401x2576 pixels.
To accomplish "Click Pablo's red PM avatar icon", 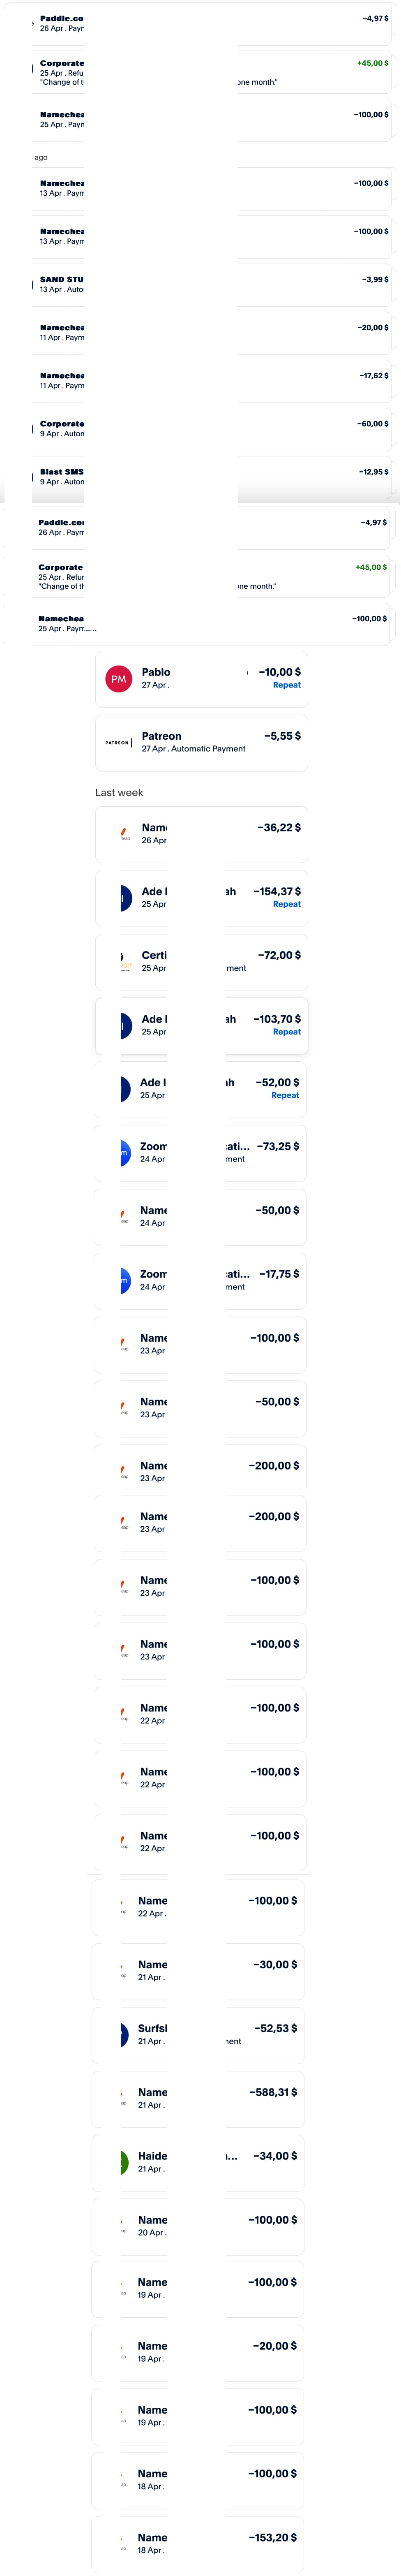I will (119, 679).
